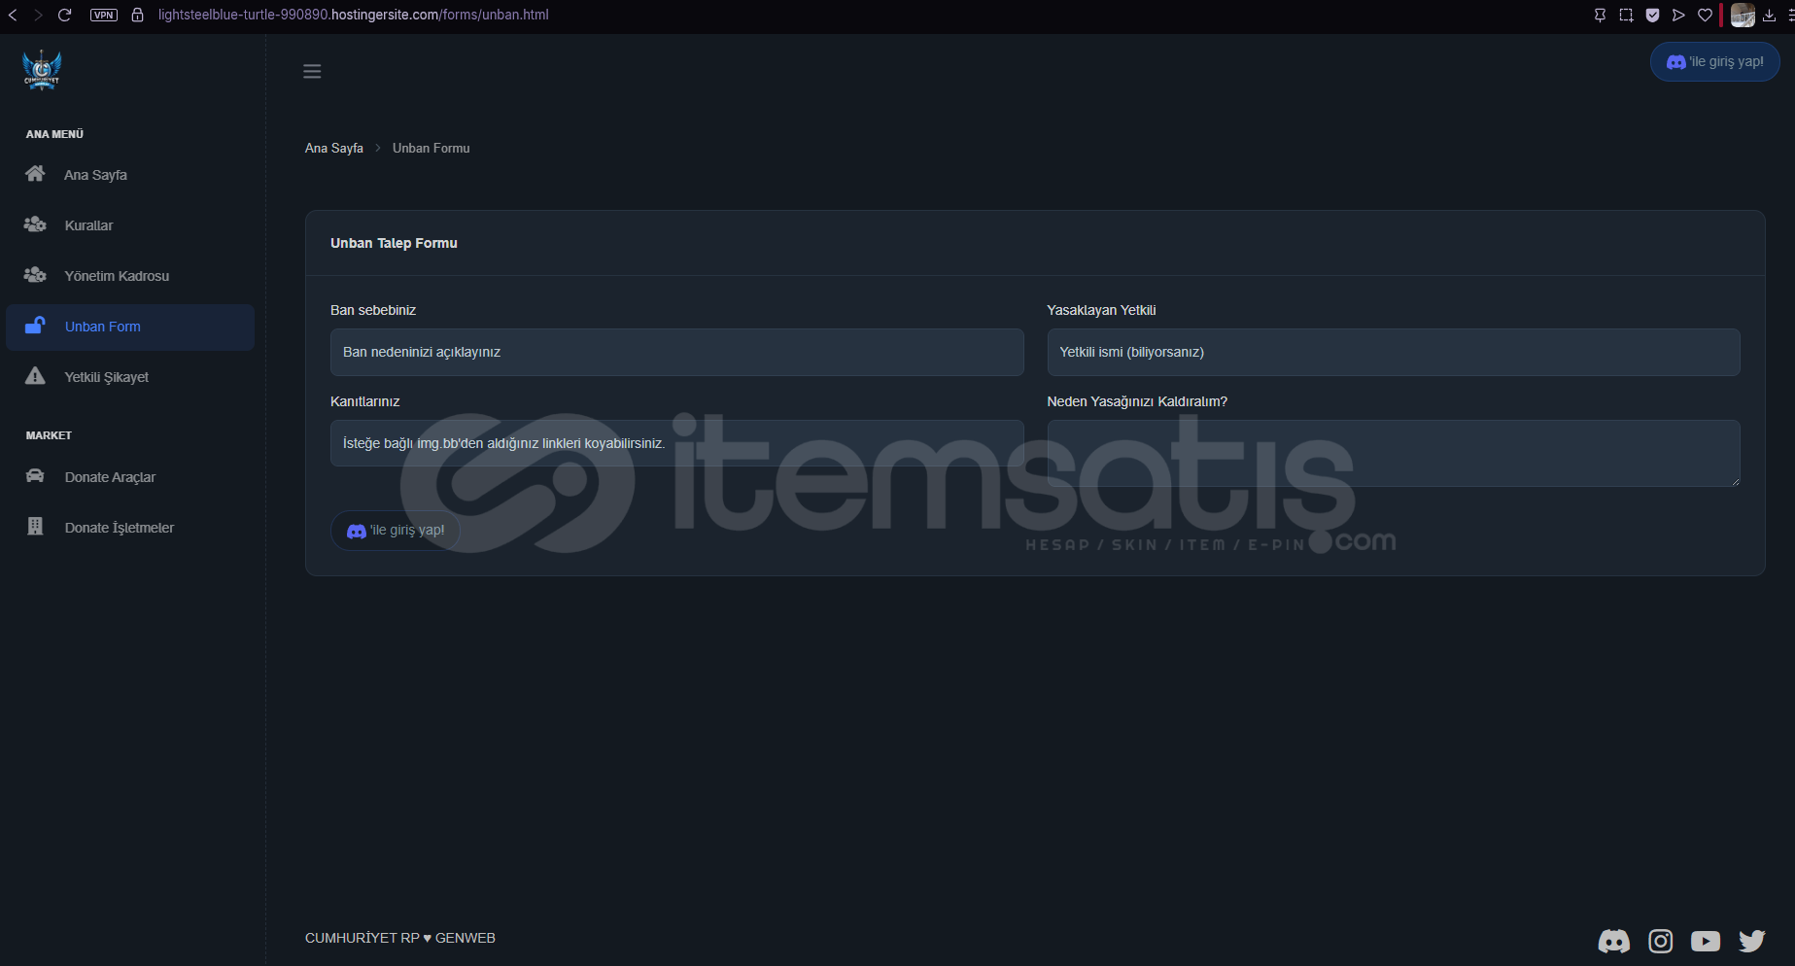The width and height of the screenshot is (1795, 966).
Task: Click the VPN badge in address bar
Action: 104,15
